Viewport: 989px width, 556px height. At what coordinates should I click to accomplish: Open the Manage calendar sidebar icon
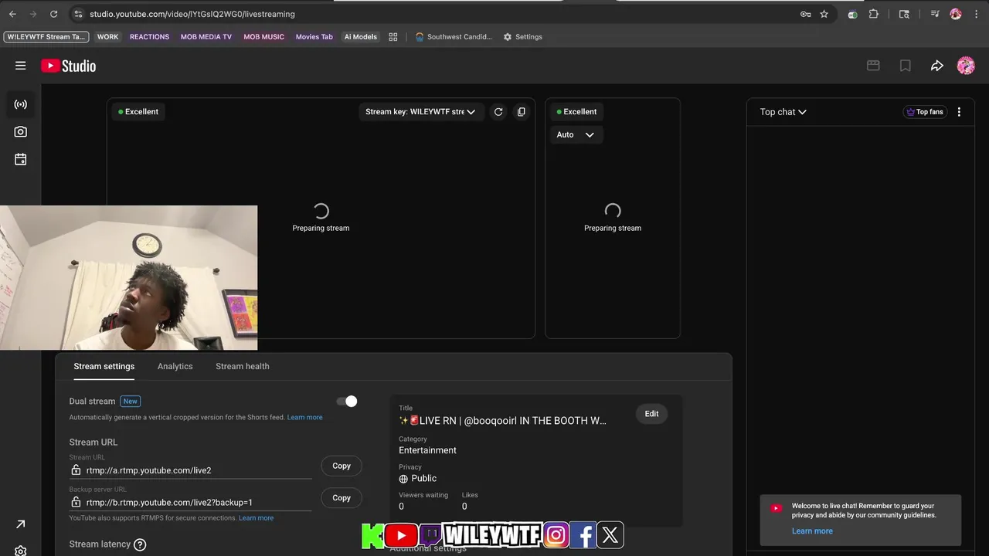point(21,159)
